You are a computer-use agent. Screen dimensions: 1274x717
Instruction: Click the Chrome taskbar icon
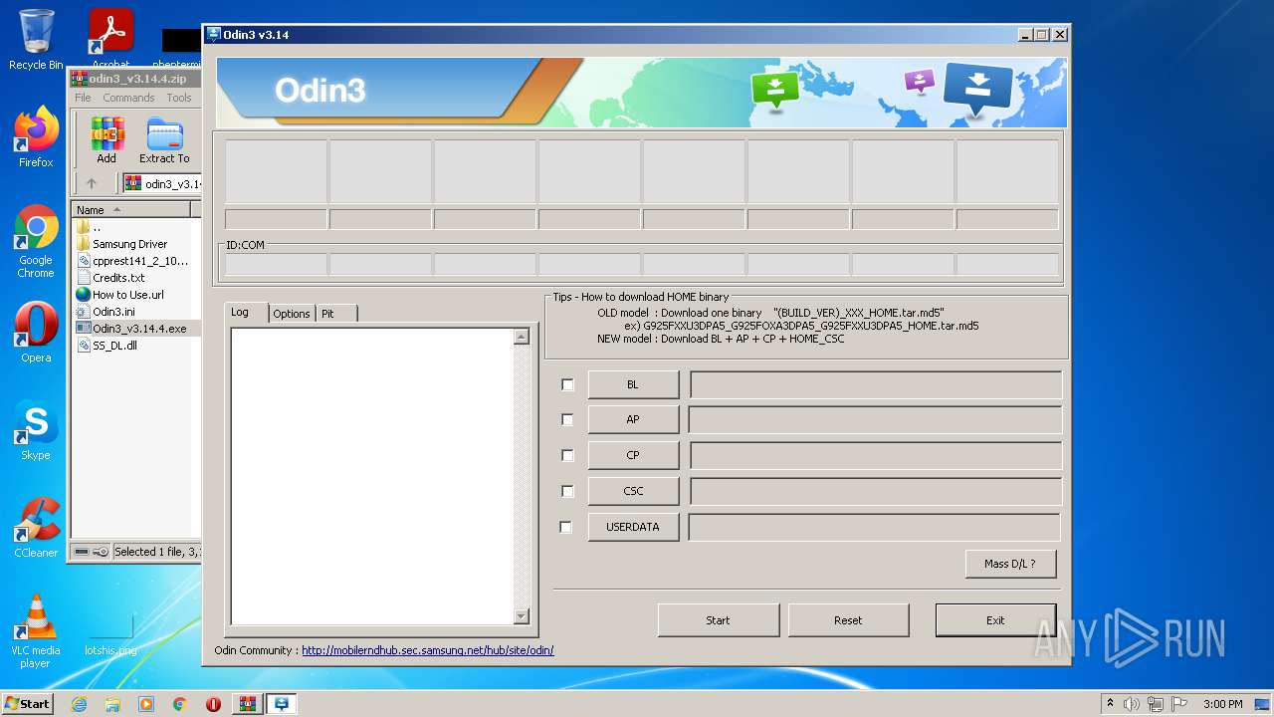point(179,704)
